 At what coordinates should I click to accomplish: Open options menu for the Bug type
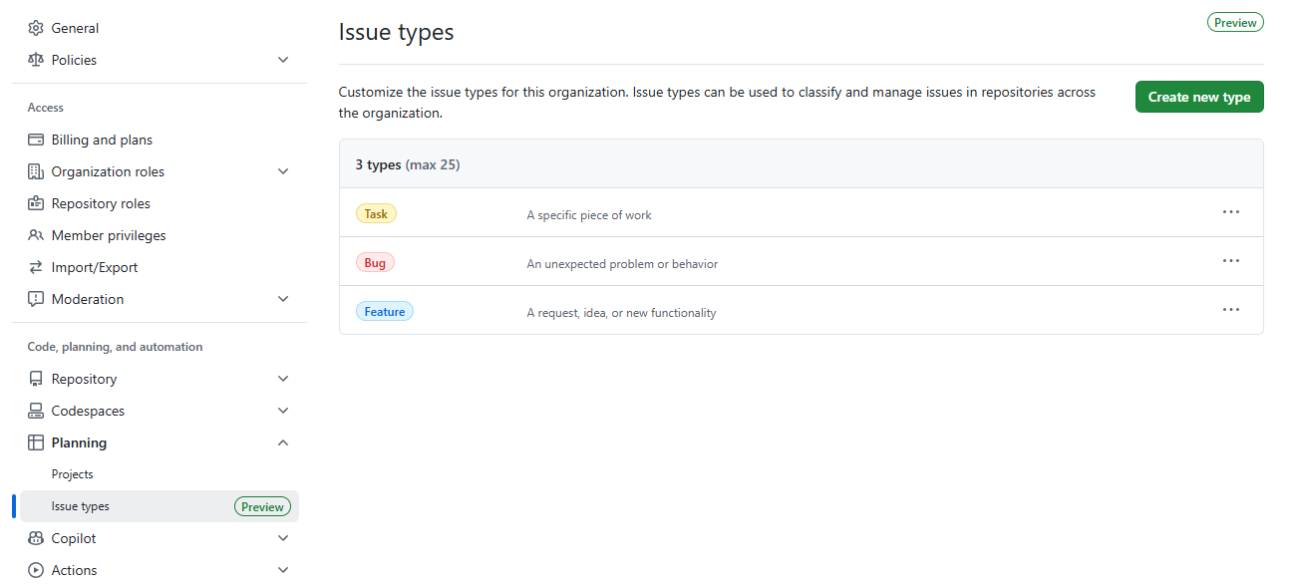click(1230, 260)
